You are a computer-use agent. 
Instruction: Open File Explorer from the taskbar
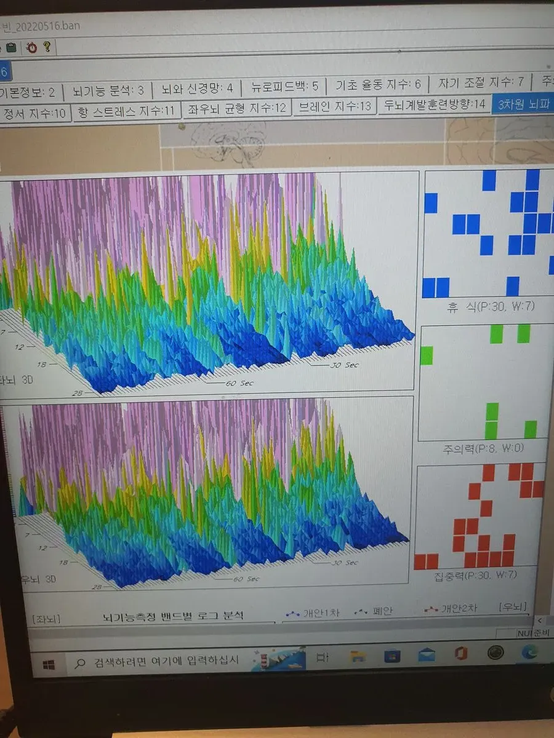point(358,657)
